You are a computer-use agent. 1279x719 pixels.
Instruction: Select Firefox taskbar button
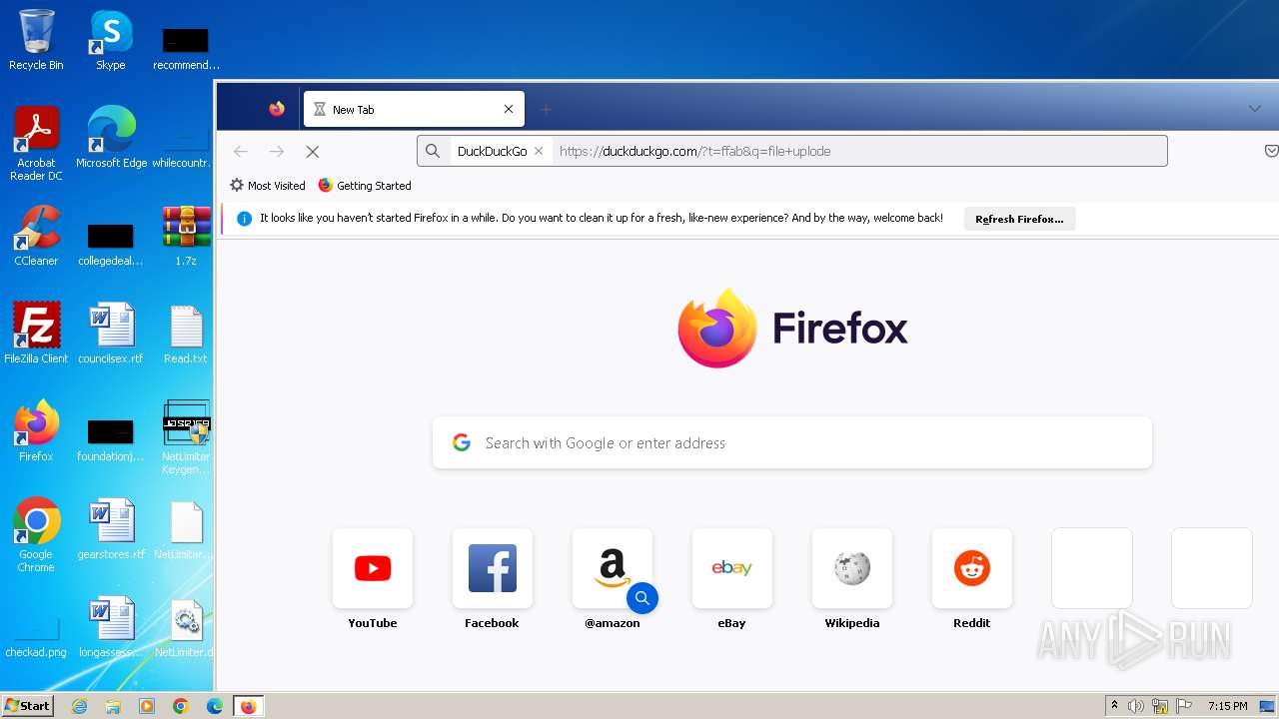tap(248, 706)
